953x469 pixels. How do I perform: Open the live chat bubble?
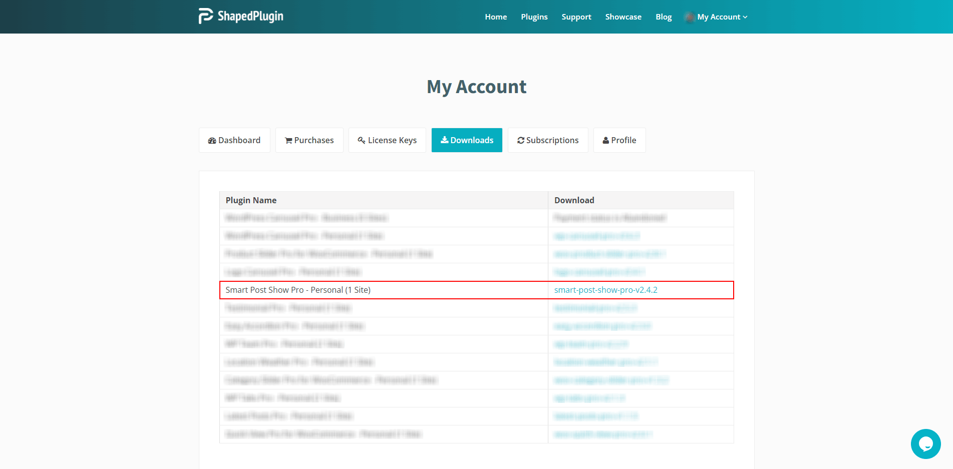pos(925,443)
